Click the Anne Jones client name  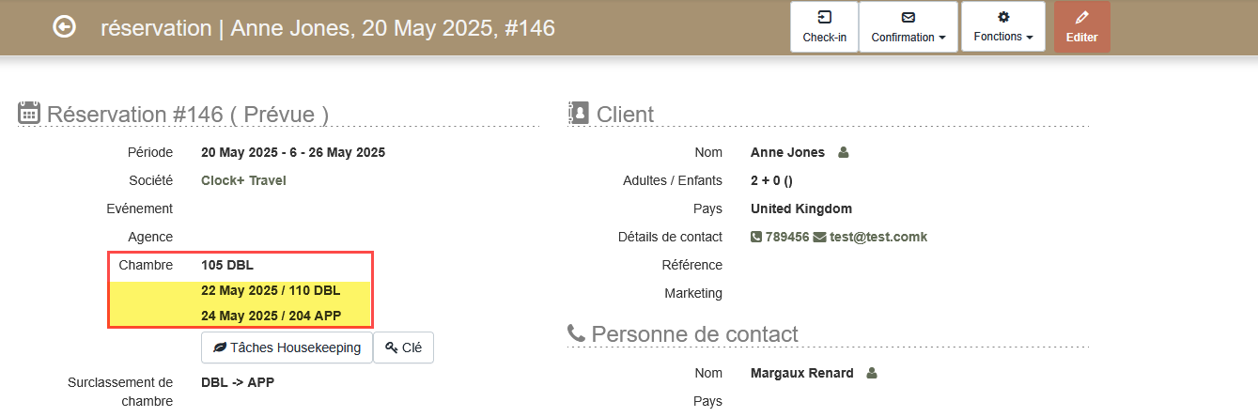tap(787, 152)
